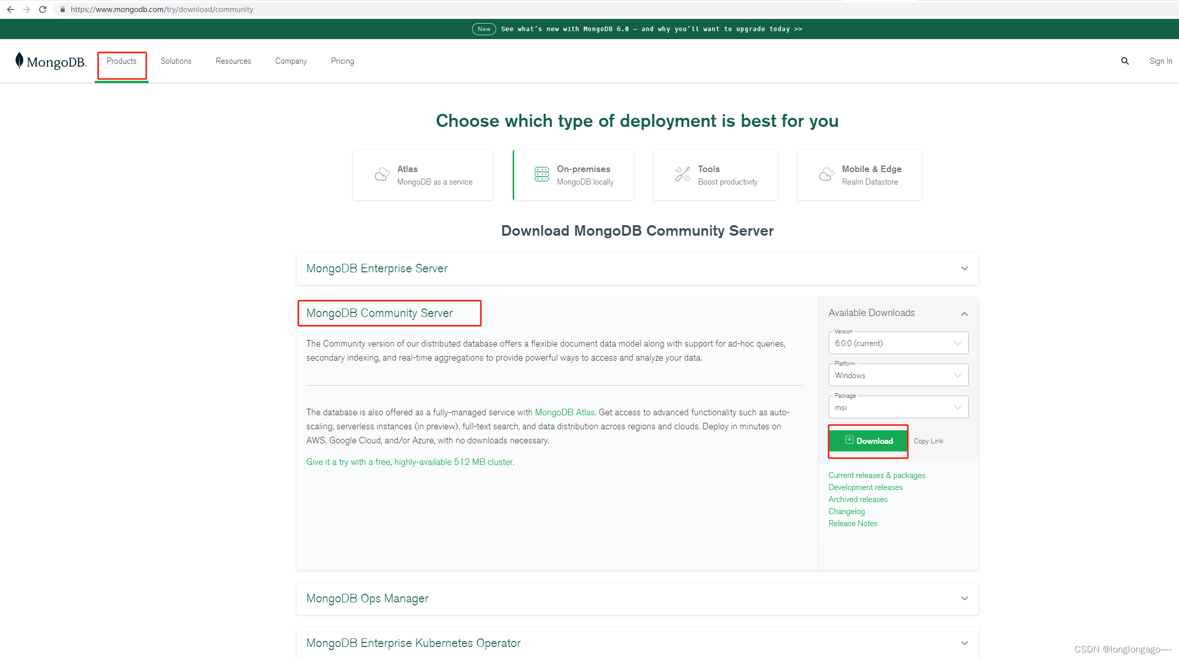Click the MongoDB leaf logo
Screen dimensions: 1179x659
(x=20, y=60)
